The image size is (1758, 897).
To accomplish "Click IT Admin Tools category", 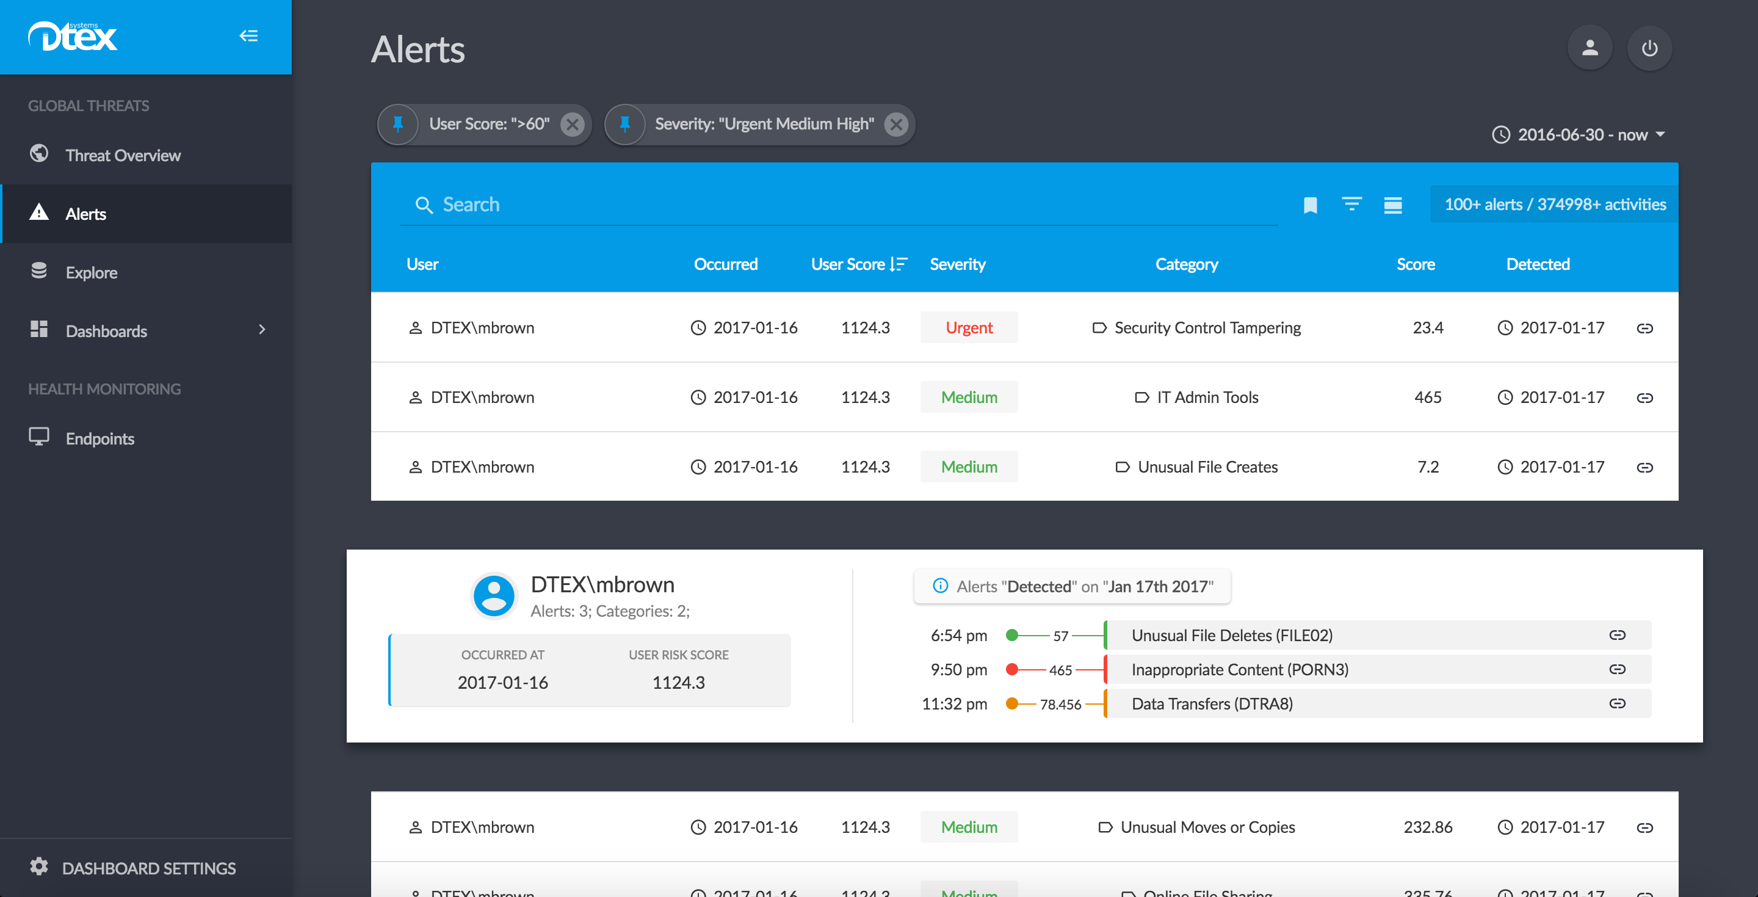I will 1207,398.
